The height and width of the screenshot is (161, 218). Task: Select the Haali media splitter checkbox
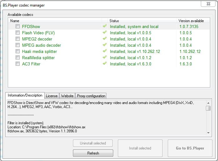[18, 51]
